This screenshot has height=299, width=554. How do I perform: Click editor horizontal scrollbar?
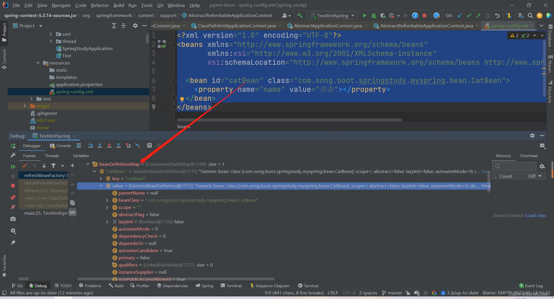(289, 120)
